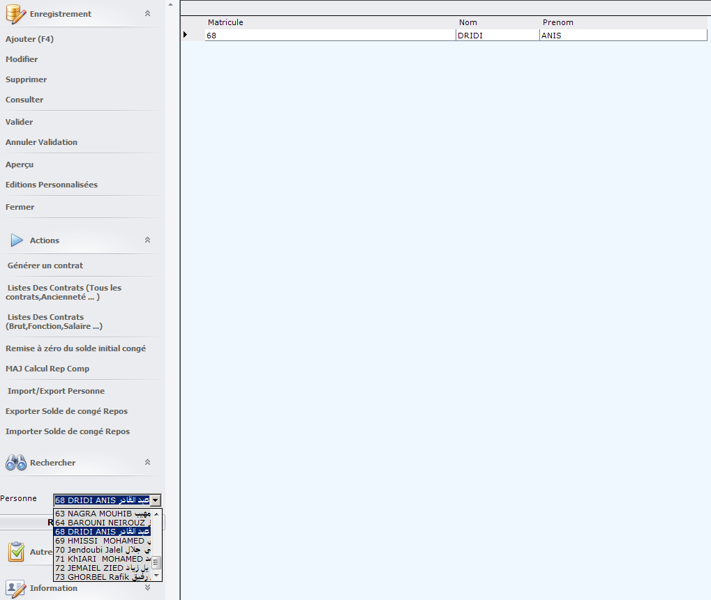Open Listes Des Contrats (Tous les contrats, Ancienneté)
Image resolution: width=711 pixels, height=600 pixels.
click(63, 293)
